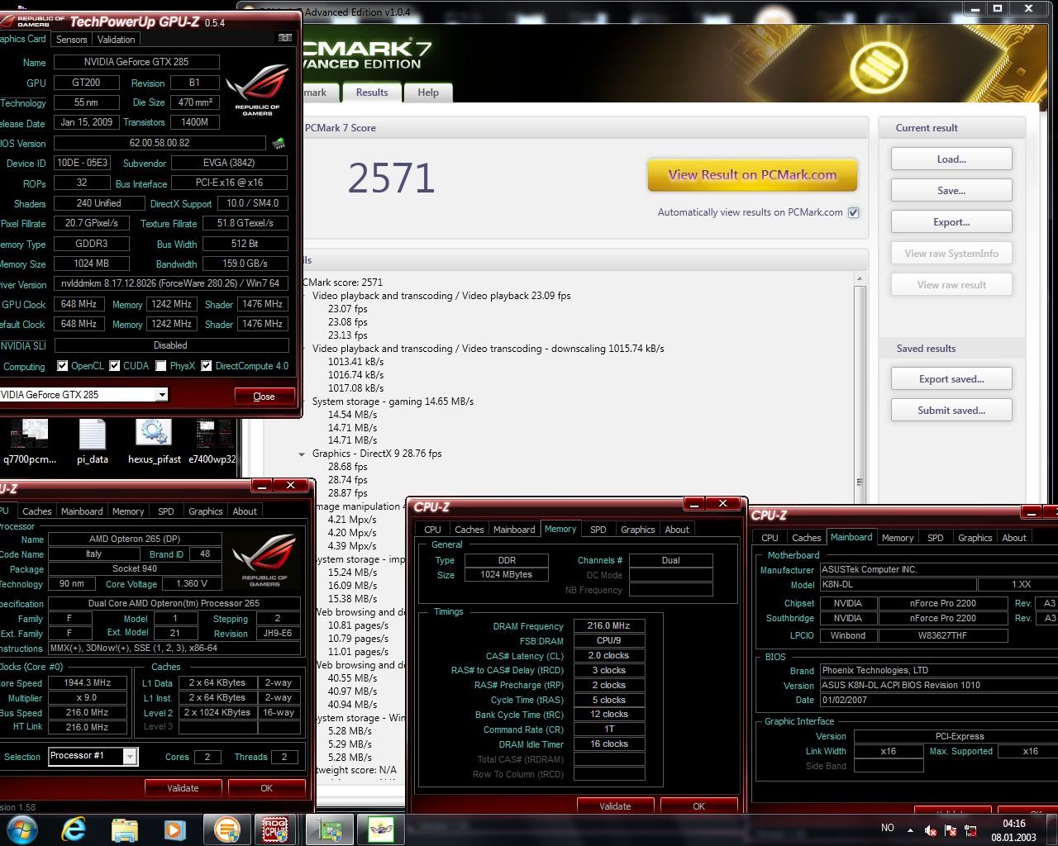Uncheck automatically view results on PCMark.com

tap(854, 212)
